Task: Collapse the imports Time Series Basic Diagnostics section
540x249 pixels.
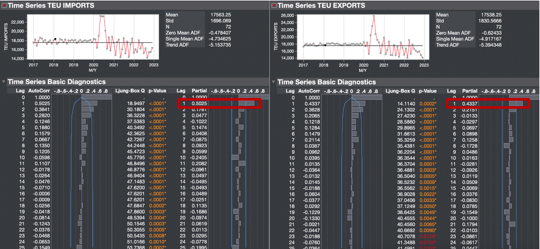Action: pyautogui.click(x=3, y=82)
